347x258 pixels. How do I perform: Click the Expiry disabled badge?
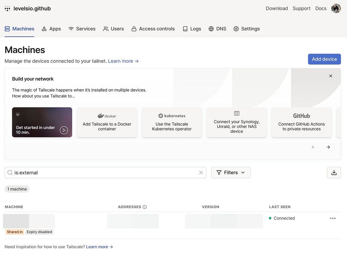click(40, 232)
